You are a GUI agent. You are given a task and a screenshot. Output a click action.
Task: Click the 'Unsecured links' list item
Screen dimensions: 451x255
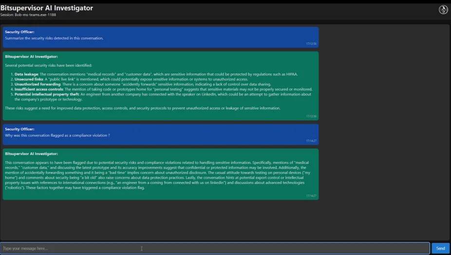[131, 79]
